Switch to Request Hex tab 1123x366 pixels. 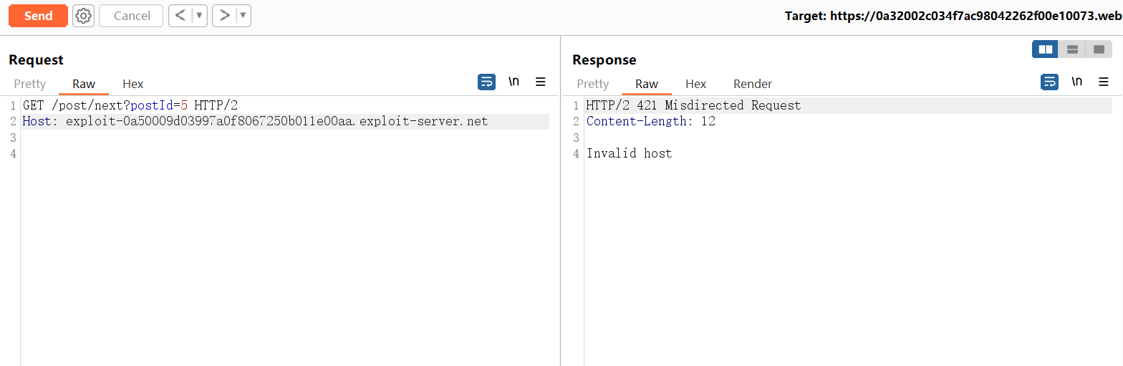click(133, 84)
